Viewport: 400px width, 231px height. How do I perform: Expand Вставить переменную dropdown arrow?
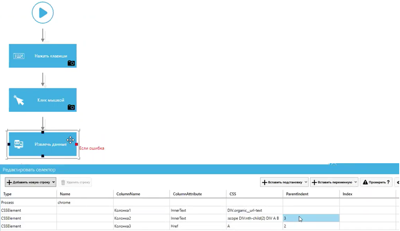click(x=355, y=182)
